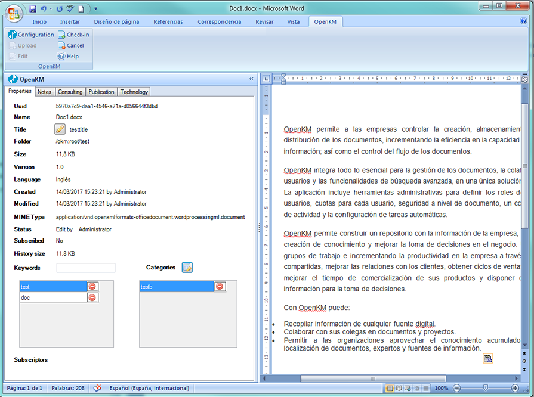The image size is (534, 397).
Task: Open zoom dialog via 100% level
Action: tap(442, 388)
